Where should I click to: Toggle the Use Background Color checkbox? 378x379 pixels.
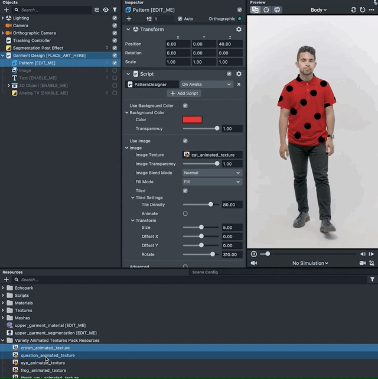[x=185, y=106]
